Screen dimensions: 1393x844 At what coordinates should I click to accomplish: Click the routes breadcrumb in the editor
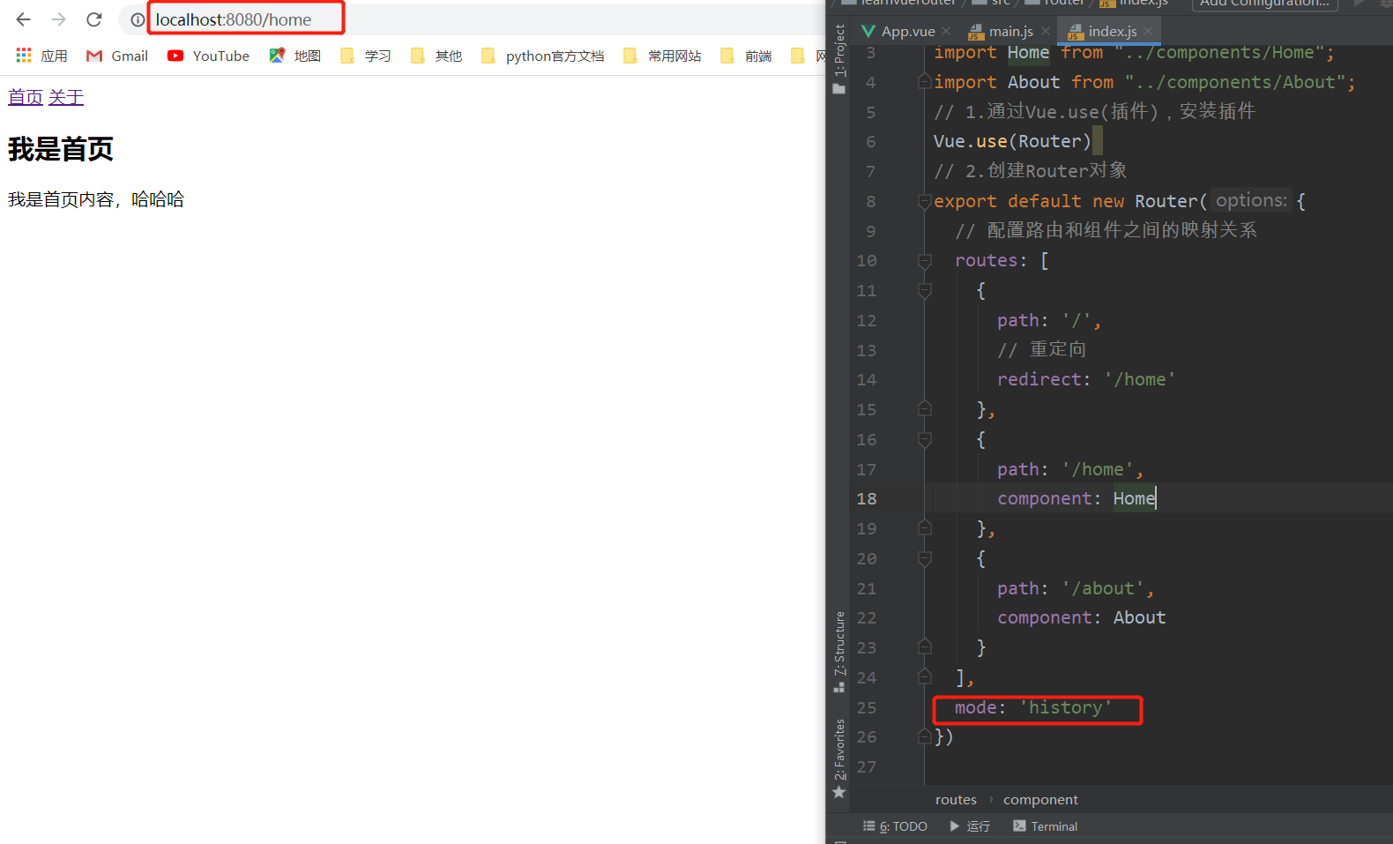point(956,800)
